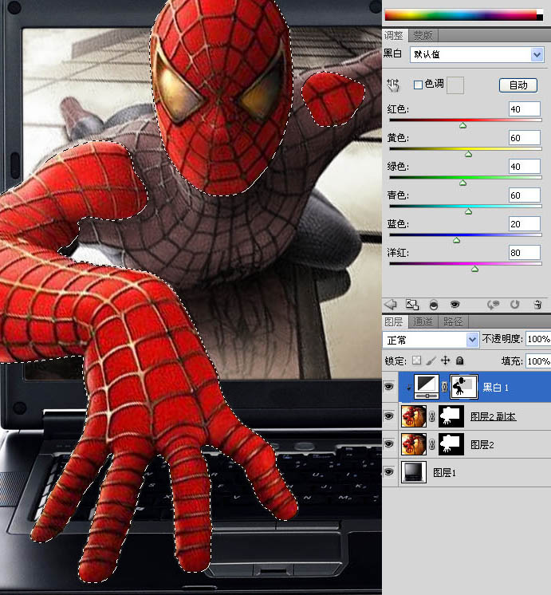Click the back arrow in the adjustments panel

(391, 304)
